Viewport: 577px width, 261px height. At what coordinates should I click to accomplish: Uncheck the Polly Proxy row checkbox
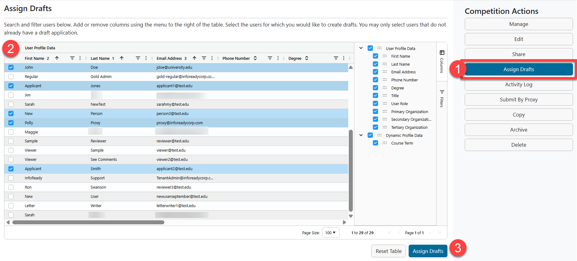click(11, 123)
